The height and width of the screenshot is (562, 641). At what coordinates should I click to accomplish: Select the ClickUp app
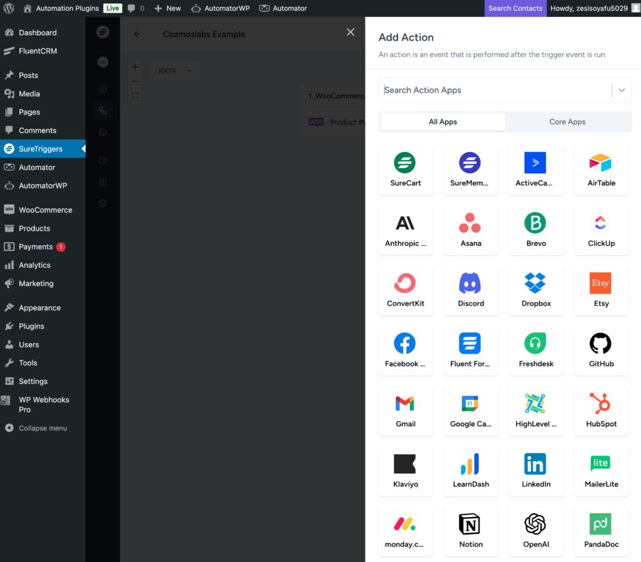pyautogui.click(x=601, y=230)
